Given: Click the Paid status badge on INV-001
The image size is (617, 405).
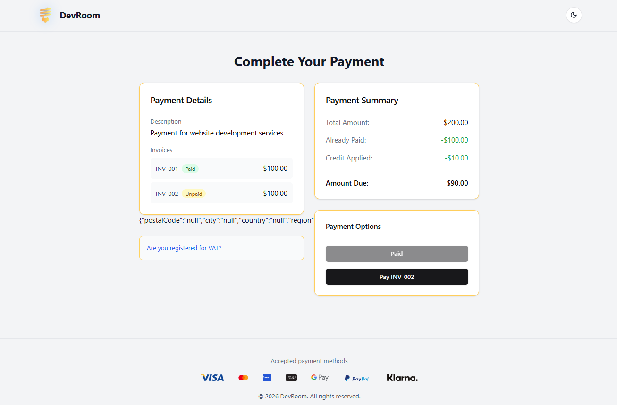Looking at the screenshot, I should [190, 169].
